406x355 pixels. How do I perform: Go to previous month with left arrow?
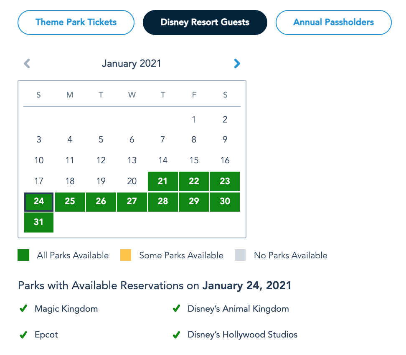tap(27, 64)
